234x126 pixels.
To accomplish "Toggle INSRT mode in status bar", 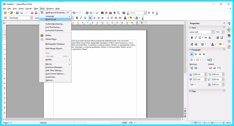I will (x=125, y=123).
